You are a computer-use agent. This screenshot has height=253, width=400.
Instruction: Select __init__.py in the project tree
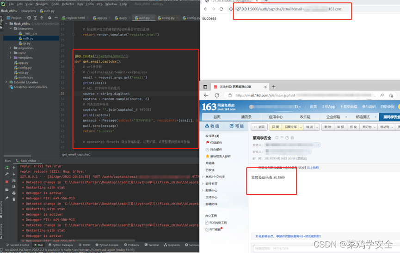coord(28,33)
